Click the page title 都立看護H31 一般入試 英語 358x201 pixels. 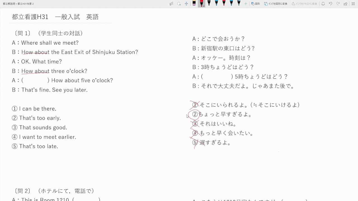point(55,17)
